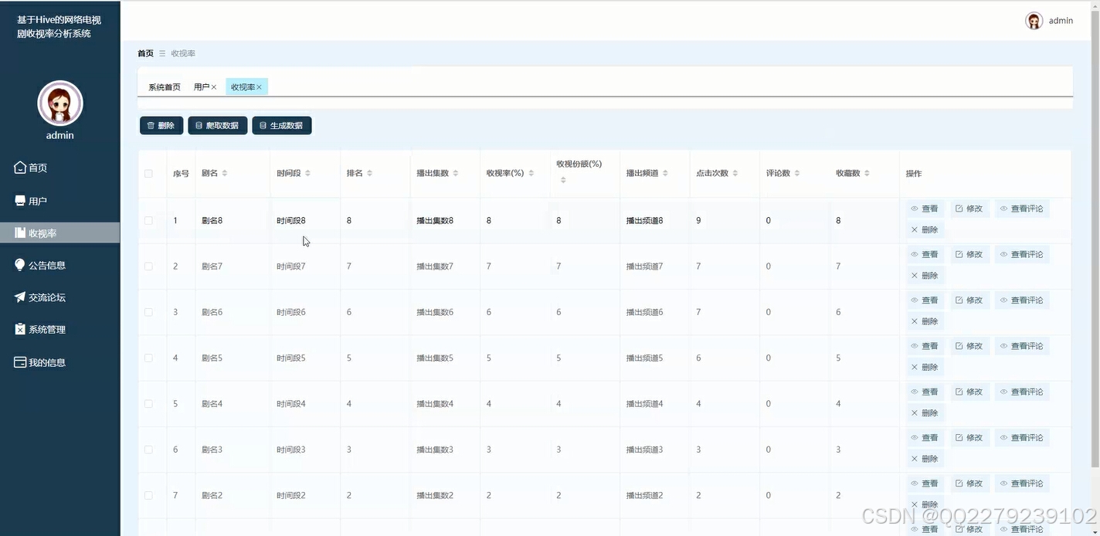Screen dimensions: 1100x536
Task: Switch to the 用户 tab
Action: [201, 87]
